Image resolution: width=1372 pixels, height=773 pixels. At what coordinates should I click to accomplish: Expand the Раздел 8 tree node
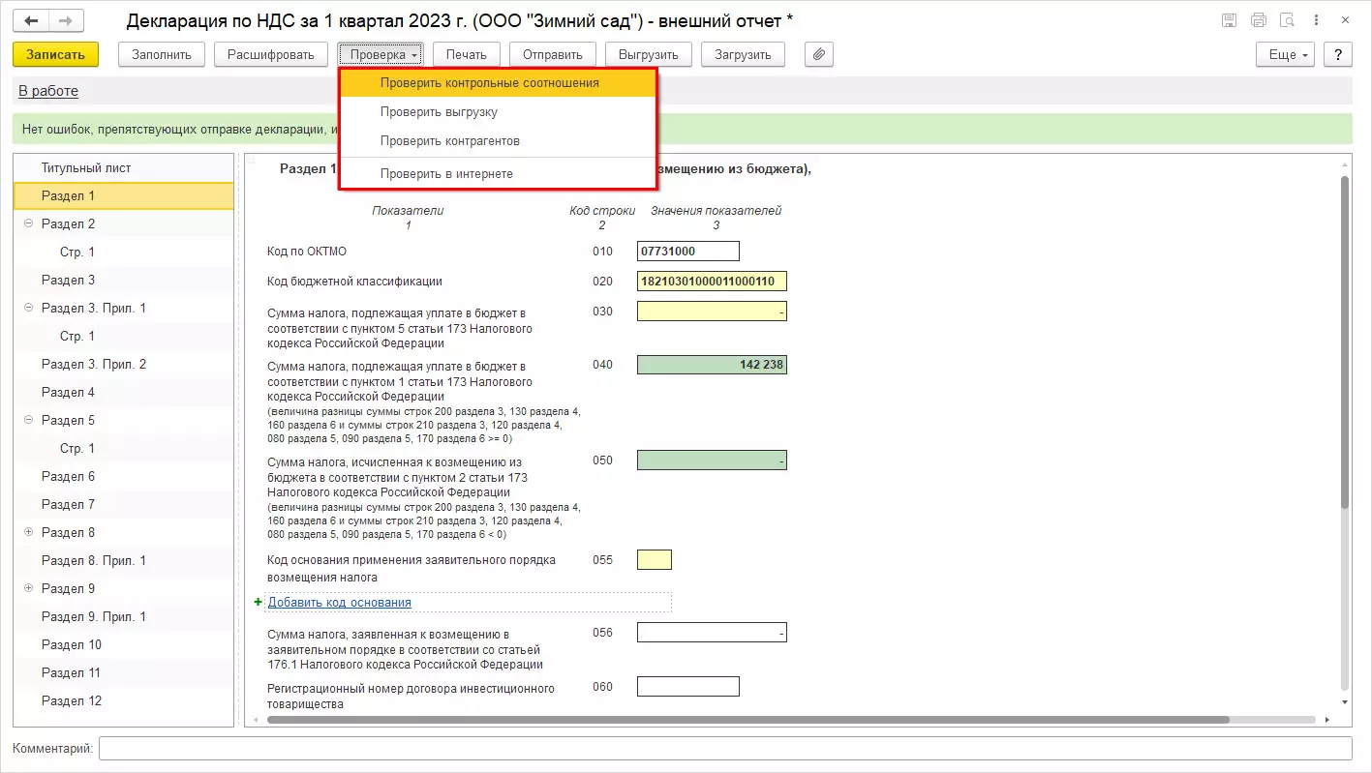(28, 532)
